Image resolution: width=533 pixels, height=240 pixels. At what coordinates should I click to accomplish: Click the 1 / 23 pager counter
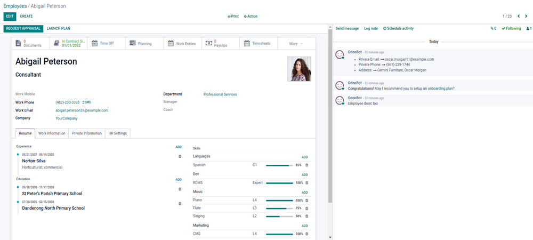tap(507, 17)
